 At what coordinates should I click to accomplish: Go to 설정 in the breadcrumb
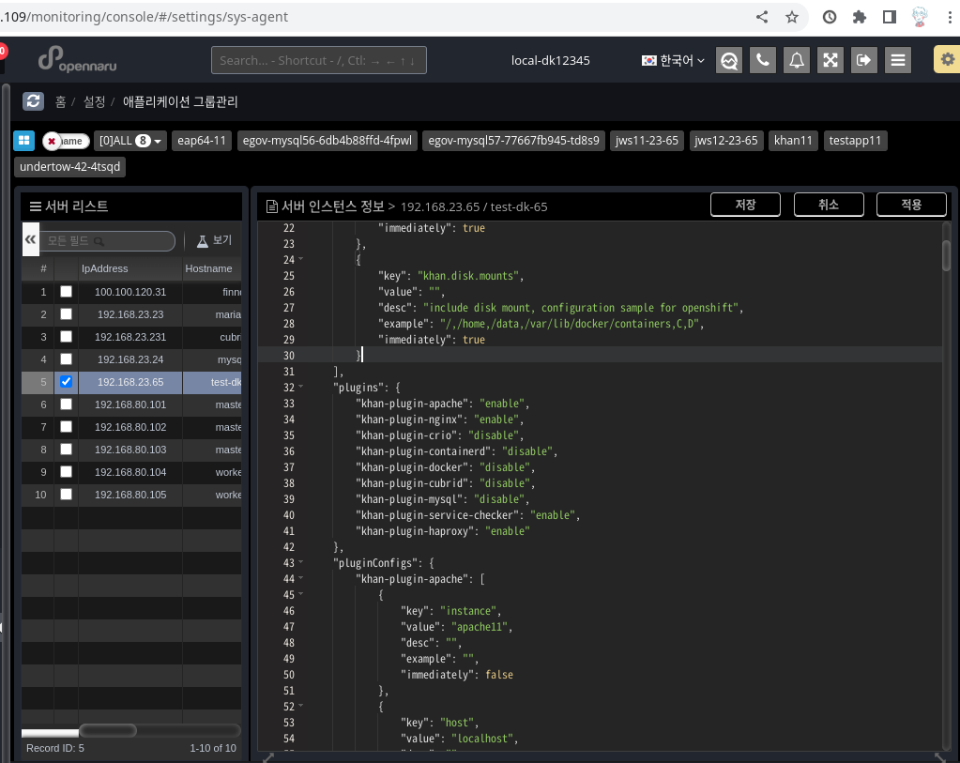pyautogui.click(x=94, y=101)
